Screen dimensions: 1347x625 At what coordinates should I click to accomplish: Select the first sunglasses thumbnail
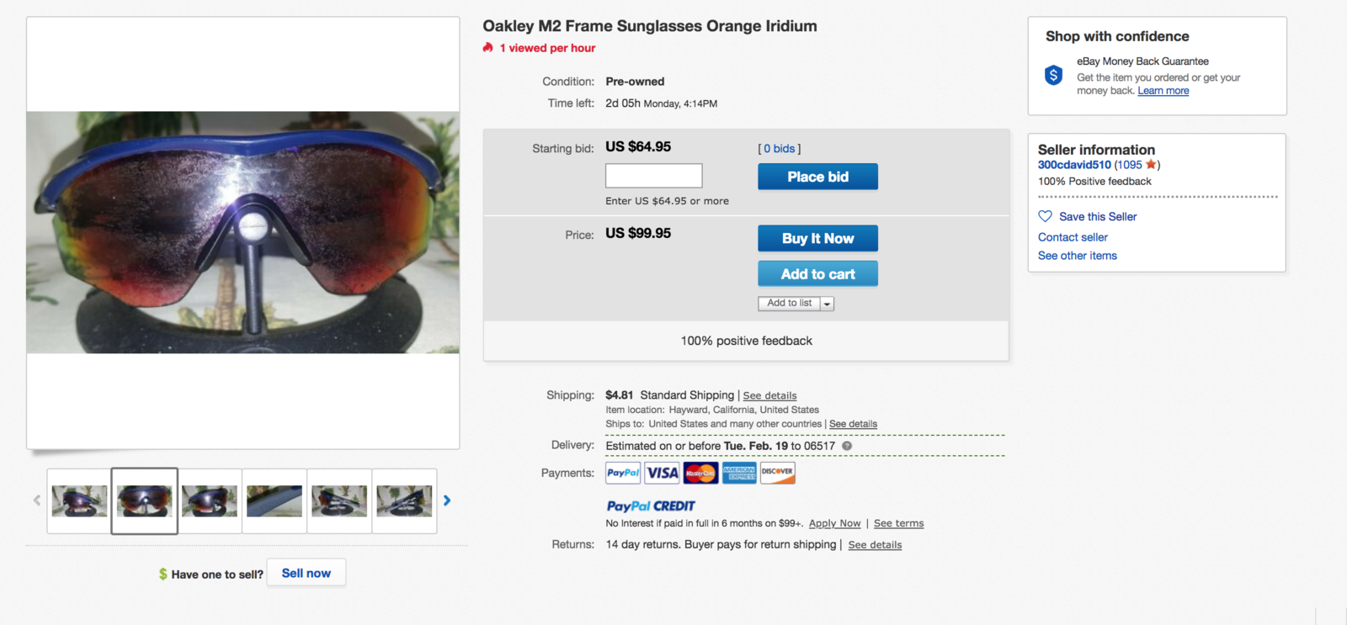click(x=79, y=501)
